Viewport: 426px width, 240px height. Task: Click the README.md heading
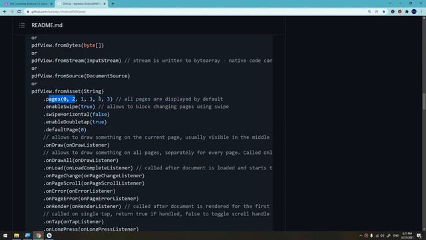point(47,25)
